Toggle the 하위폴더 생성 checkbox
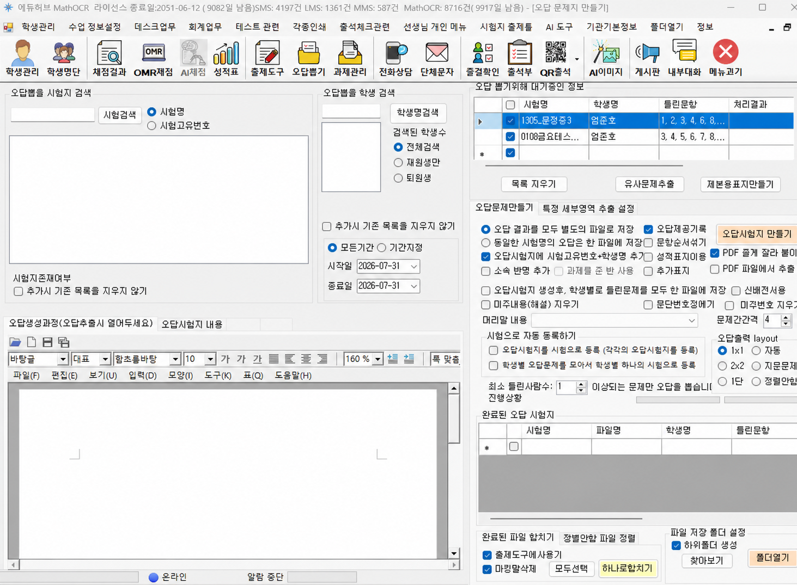The height and width of the screenshot is (585, 797). [x=676, y=545]
